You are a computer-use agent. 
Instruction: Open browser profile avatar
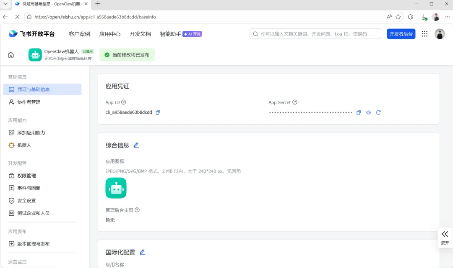pyautogui.click(x=436, y=17)
